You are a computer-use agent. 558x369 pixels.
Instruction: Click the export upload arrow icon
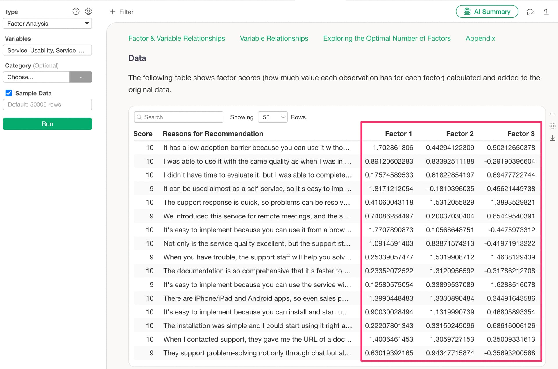click(546, 12)
